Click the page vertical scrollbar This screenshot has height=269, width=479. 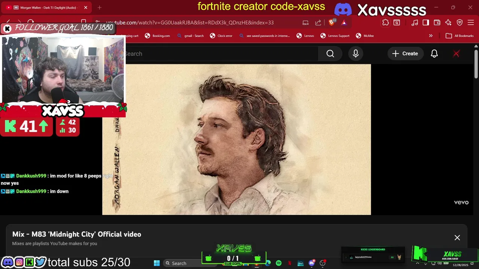click(476, 64)
